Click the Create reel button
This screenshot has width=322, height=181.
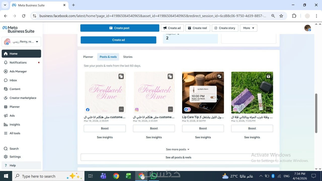pyautogui.click(x=198, y=28)
